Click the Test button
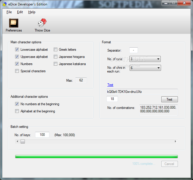 coord(170,99)
